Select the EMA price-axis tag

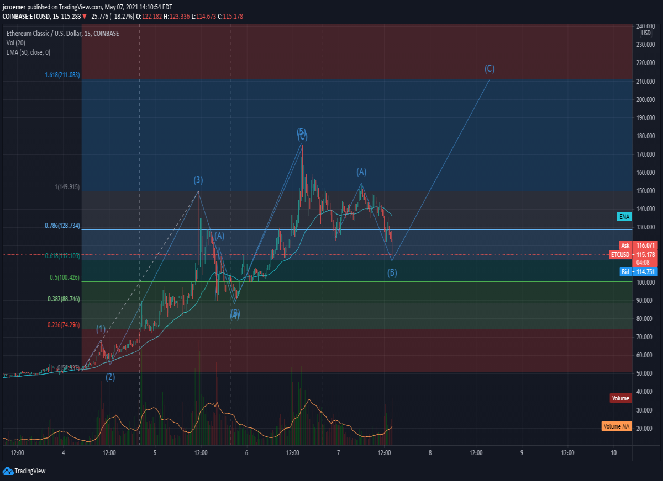tap(624, 217)
